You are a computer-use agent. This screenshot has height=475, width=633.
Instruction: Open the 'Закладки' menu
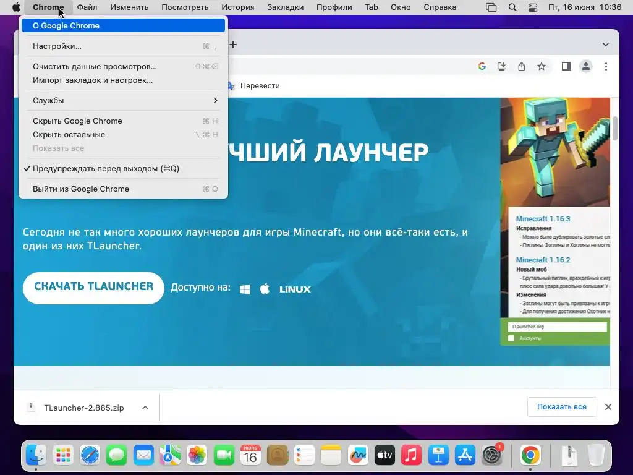pos(286,7)
